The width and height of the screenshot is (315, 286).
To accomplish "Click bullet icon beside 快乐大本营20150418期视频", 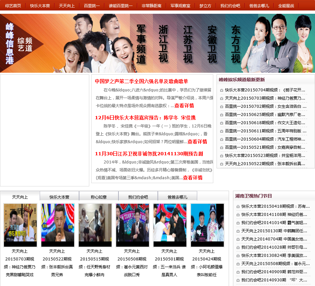I will pos(238,206).
